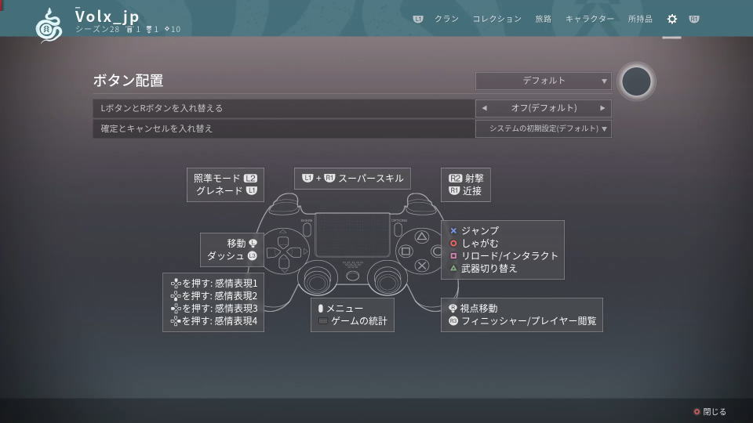Open the 所持品 tab
753x423 pixels.
(640, 19)
